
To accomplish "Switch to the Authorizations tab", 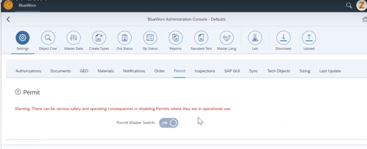I will point(28,71).
